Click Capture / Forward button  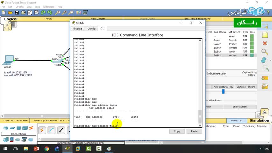246,87
